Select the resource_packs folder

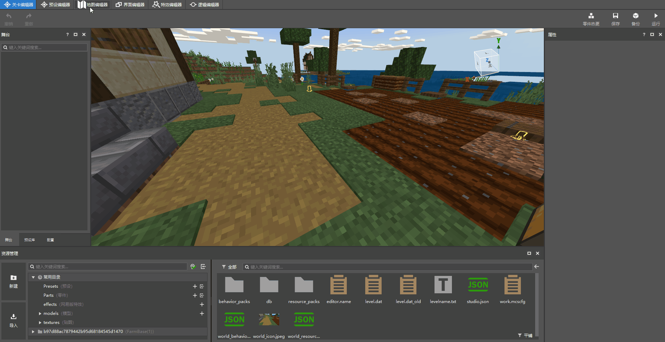tap(304, 289)
